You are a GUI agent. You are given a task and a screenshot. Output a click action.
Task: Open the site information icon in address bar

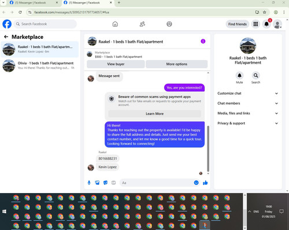tap(29, 12)
